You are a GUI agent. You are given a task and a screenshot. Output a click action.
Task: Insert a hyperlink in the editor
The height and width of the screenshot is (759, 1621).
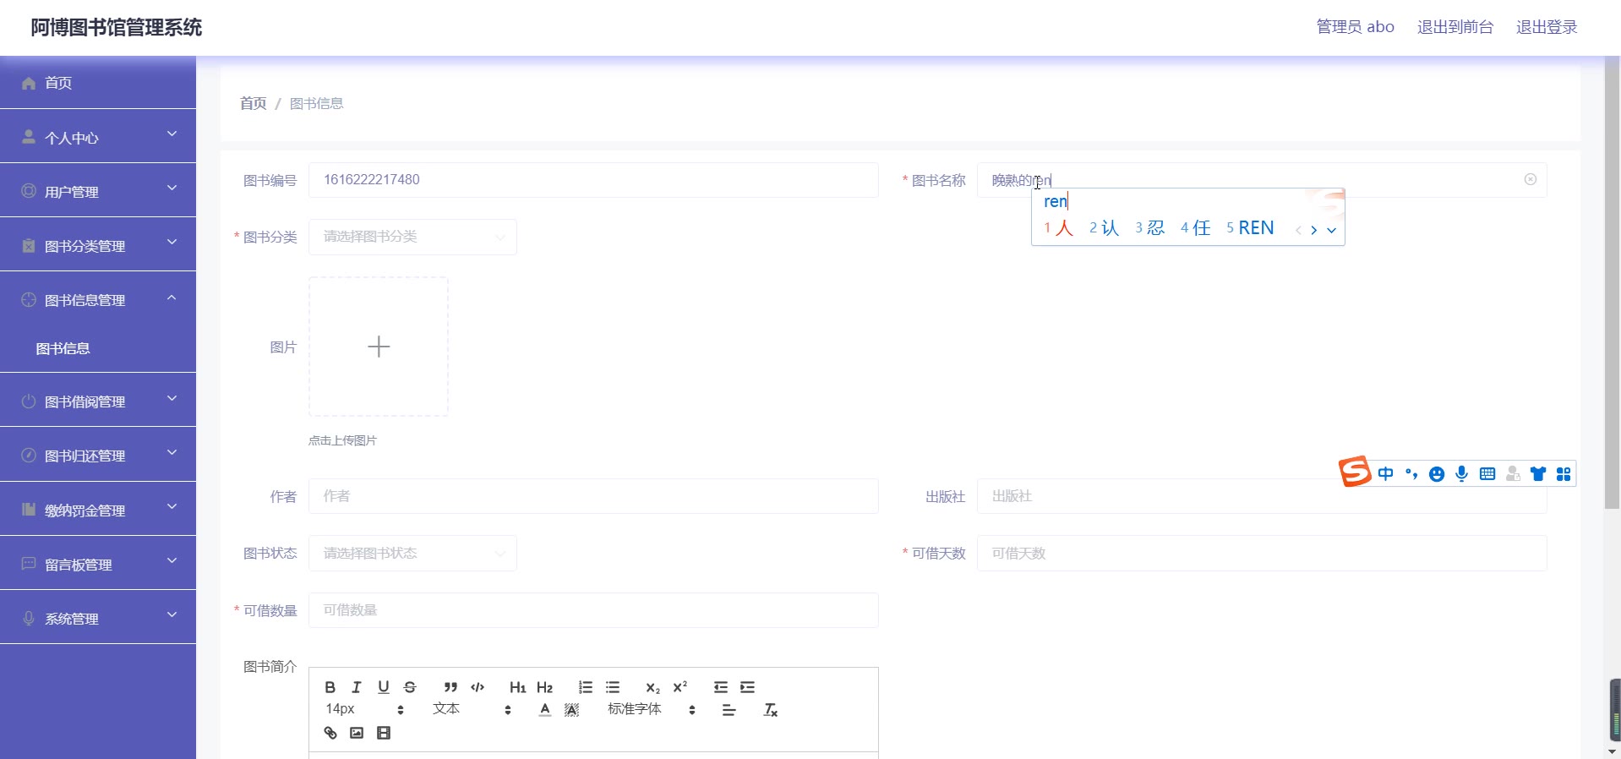pyautogui.click(x=330, y=733)
